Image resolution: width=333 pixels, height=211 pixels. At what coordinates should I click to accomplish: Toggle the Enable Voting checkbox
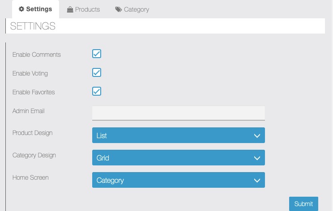(x=97, y=72)
